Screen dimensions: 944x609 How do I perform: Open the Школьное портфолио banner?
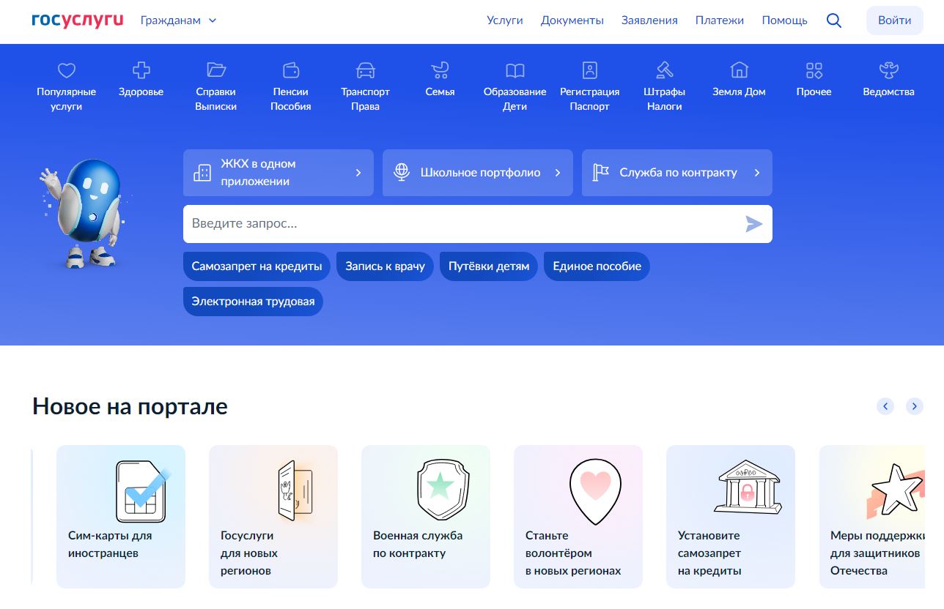(478, 173)
